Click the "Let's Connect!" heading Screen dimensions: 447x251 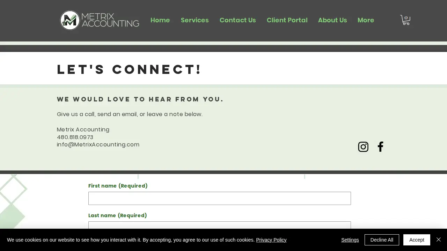[x=130, y=69]
